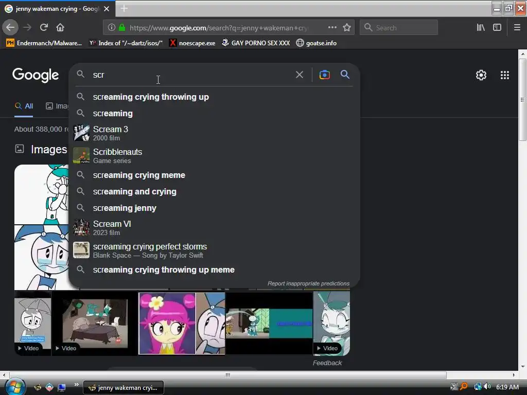
Task: Click the Feedback link below images
Action: [x=327, y=363]
